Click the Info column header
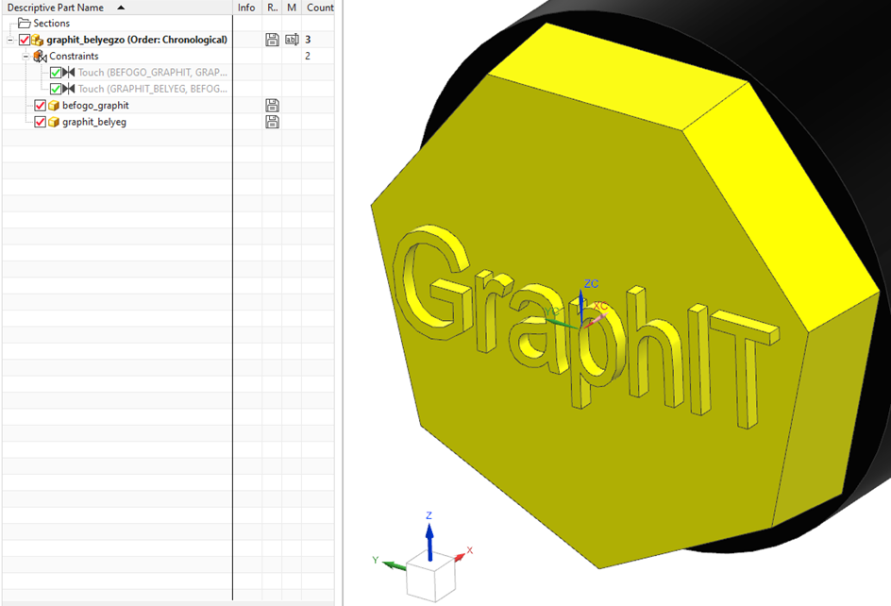 [x=246, y=8]
